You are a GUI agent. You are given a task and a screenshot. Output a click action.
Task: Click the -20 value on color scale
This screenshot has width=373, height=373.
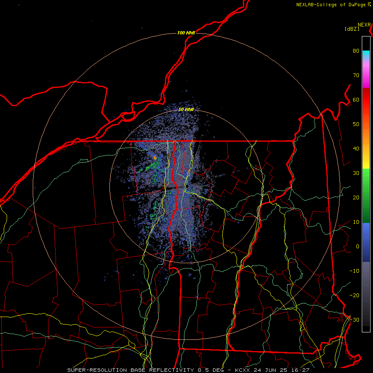(x=354, y=295)
